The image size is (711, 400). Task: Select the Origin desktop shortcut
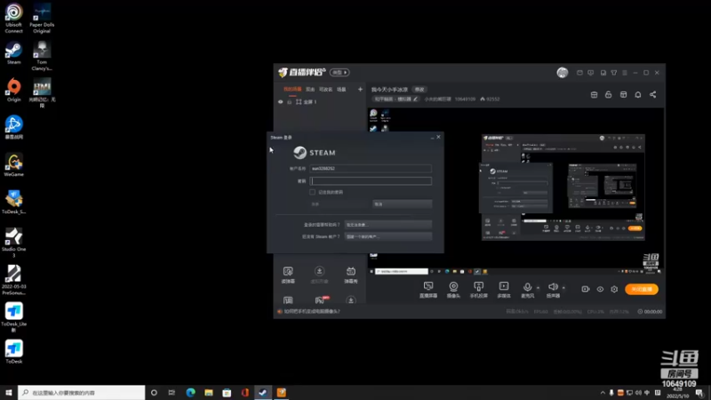point(13,91)
